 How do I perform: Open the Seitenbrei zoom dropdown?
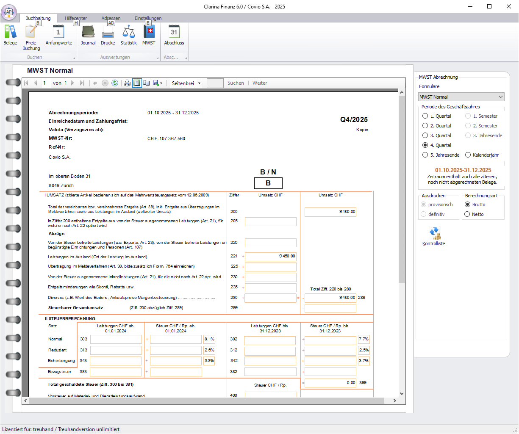[x=186, y=83]
